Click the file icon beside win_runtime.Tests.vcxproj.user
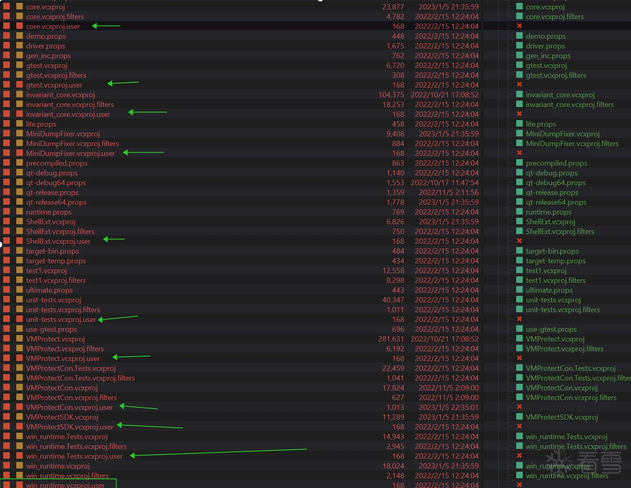The width and height of the screenshot is (631, 488). pos(20,456)
